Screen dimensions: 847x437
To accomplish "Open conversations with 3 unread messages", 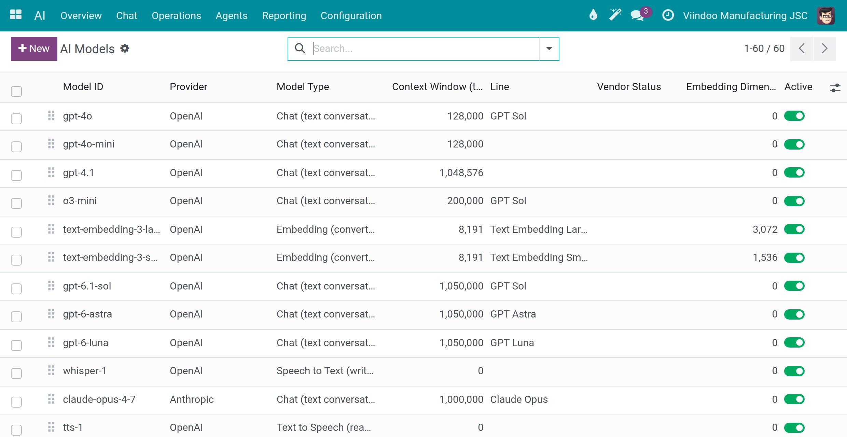I will click(x=641, y=14).
